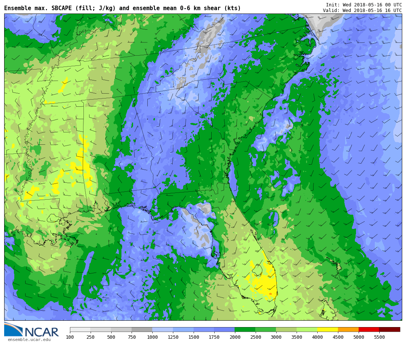The width and height of the screenshot is (406, 344).
Task: Pick the dark maroon swatch above 5500
Action: pos(389,329)
